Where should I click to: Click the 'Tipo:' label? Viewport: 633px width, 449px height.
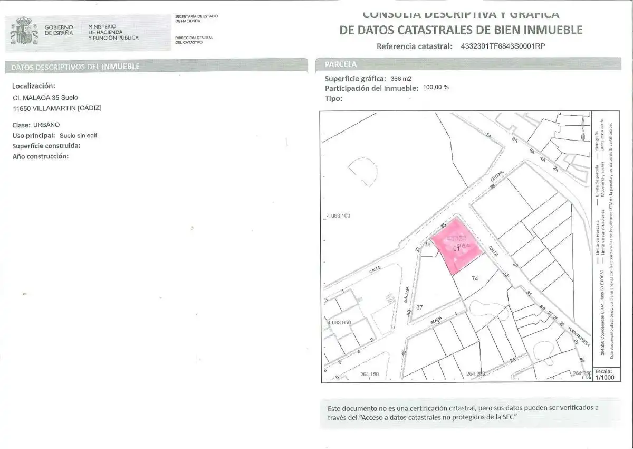(333, 98)
